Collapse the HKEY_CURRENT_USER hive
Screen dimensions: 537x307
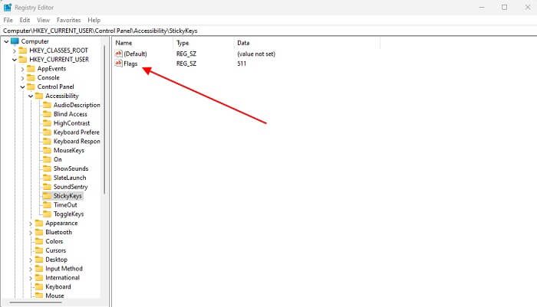click(15, 60)
